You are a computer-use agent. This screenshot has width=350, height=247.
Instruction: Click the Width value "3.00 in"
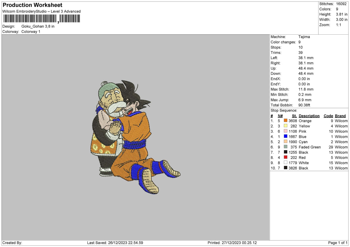click(341, 20)
